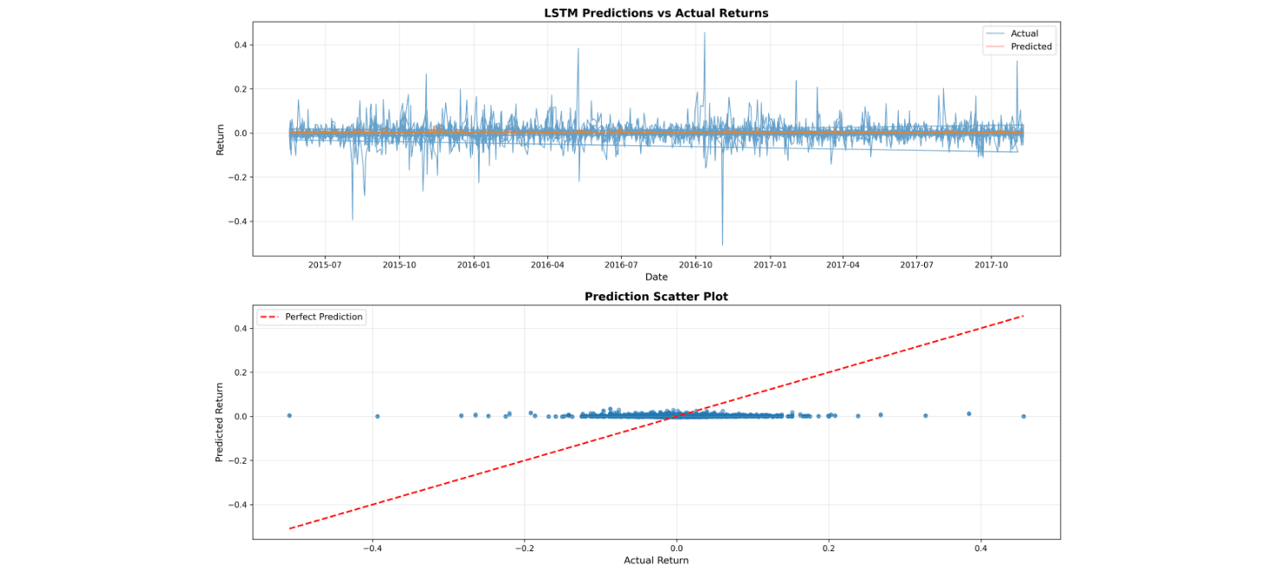The image size is (1273, 572).
Task: Select the "Actual" legend entry label
Action: 1024,34
